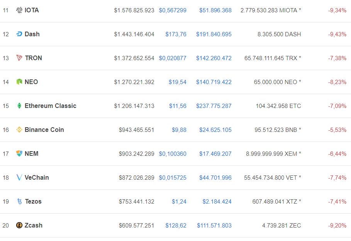Click Ethereum Classic price $11,56

coord(178,106)
